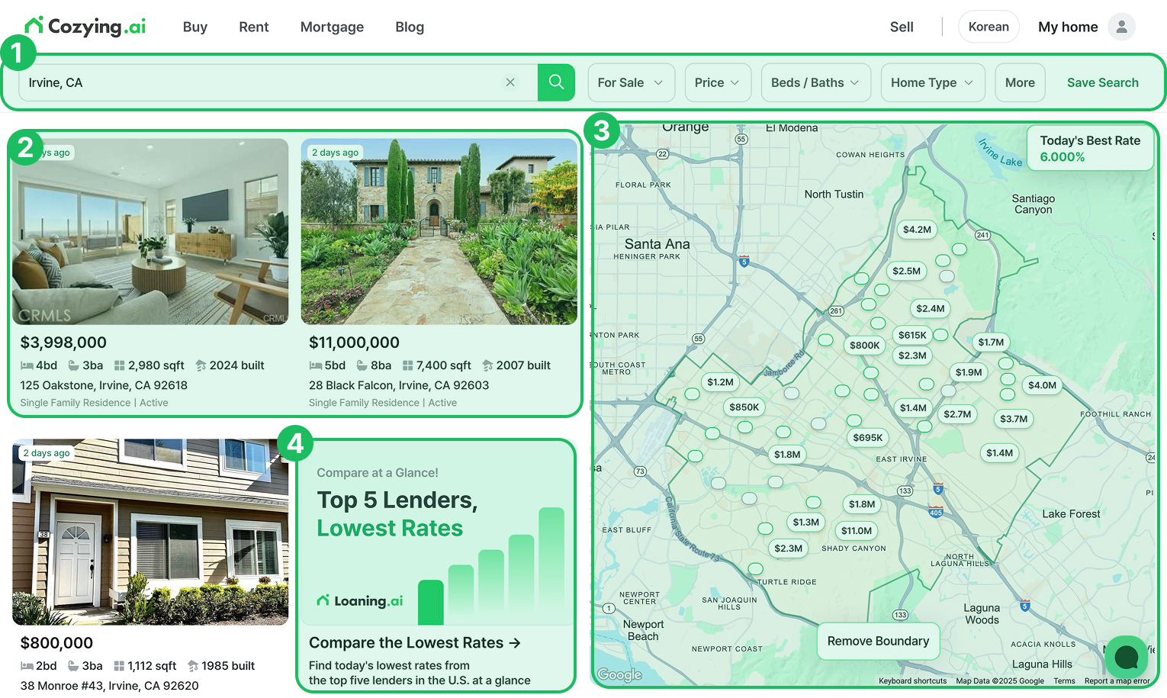
Task: Open the green chat bubble widget
Action: click(1126, 656)
